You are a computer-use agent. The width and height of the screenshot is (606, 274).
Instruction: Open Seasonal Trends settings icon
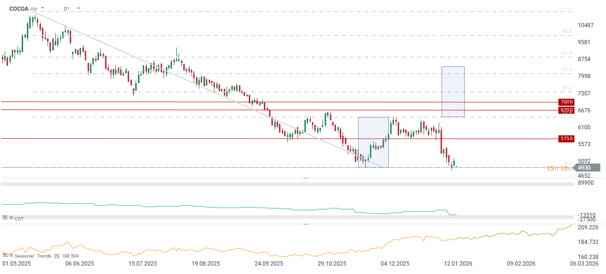(x=5, y=255)
